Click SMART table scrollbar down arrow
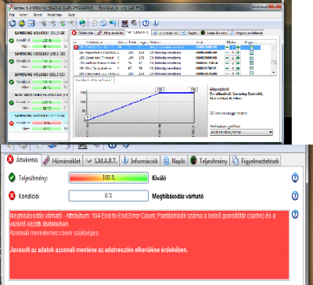 click(x=273, y=73)
